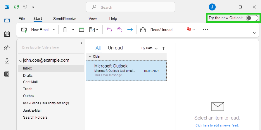The width and height of the screenshot is (261, 130).
Task: Click the Archive icon in toolbar
Action: pyautogui.click(x=82, y=30)
